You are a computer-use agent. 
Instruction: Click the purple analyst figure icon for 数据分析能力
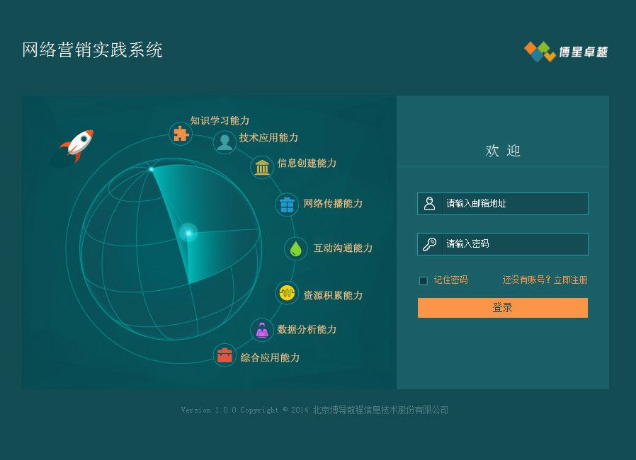tap(262, 330)
